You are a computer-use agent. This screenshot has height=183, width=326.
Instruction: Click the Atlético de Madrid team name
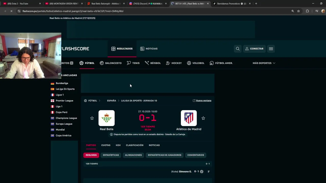point(189,129)
